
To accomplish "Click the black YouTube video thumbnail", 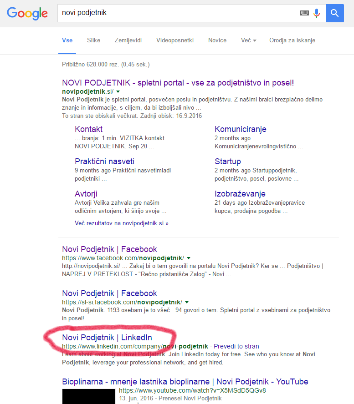I will click(88, 396).
